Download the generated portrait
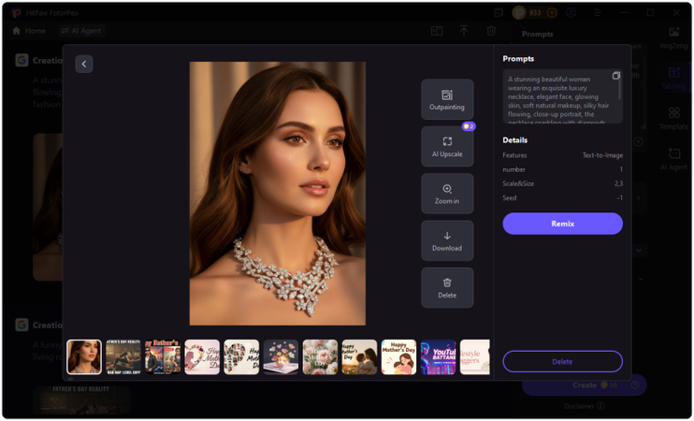Image resolution: width=694 pixels, height=421 pixels. [447, 240]
